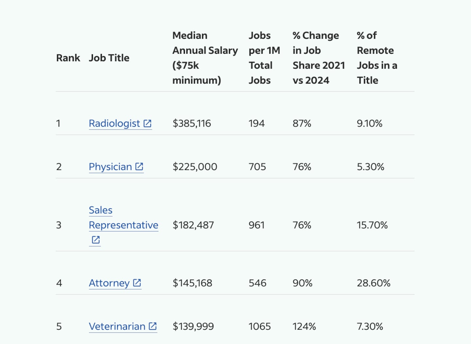Viewport: 471px width, 344px height.
Task: Visit the Veterinarian job title link
Action: pos(117,326)
